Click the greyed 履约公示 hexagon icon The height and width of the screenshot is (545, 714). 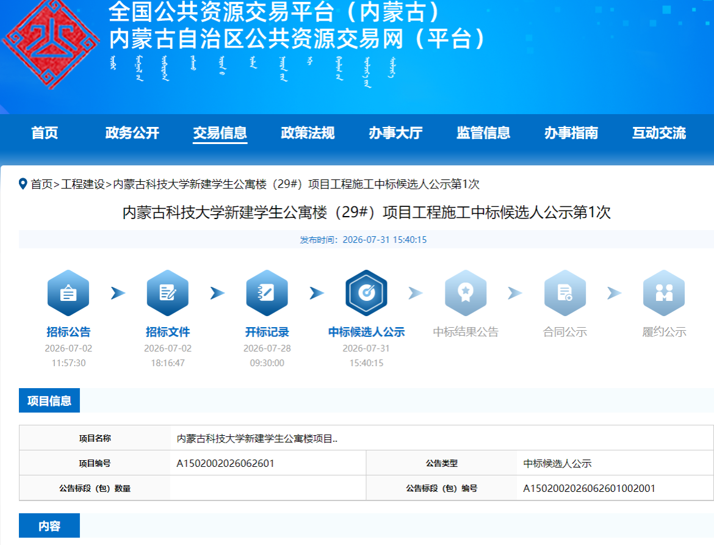pyautogui.click(x=664, y=293)
